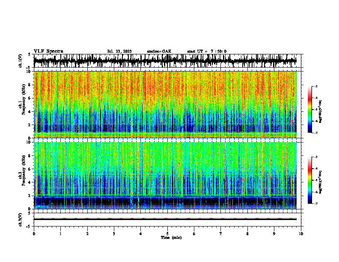Click the 1 minute tick label

[60, 234]
